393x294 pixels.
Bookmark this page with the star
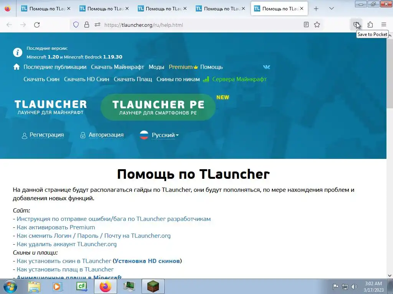pos(317,24)
